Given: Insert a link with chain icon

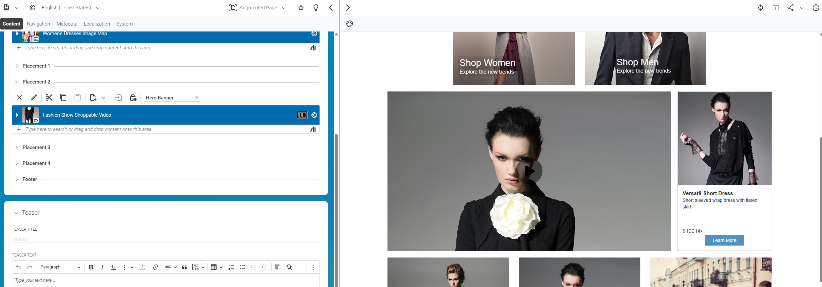Looking at the screenshot, I should [x=155, y=267].
